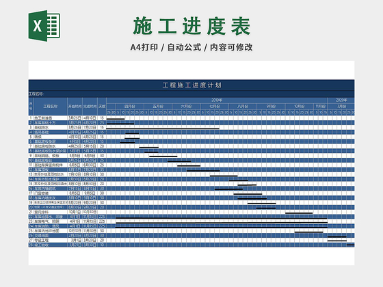Viewport: 383px width, 287px height.
Task: Click the 2020年 year header
Action: point(341,100)
